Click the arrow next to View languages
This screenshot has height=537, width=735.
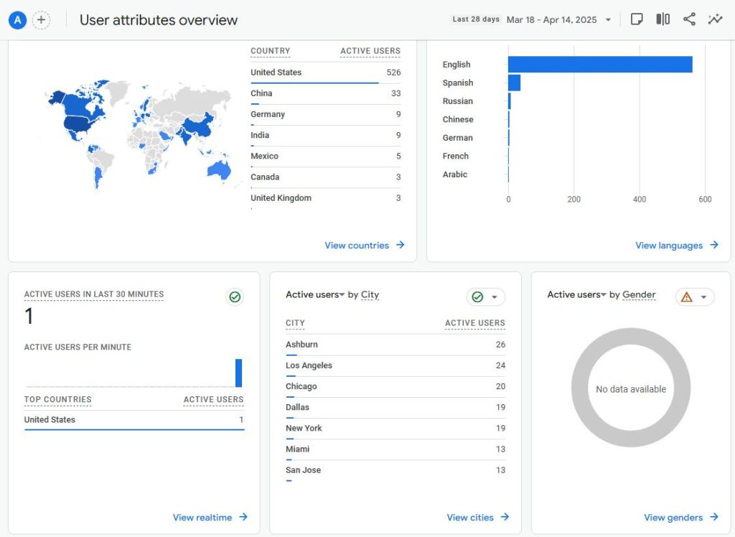coord(714,245)
